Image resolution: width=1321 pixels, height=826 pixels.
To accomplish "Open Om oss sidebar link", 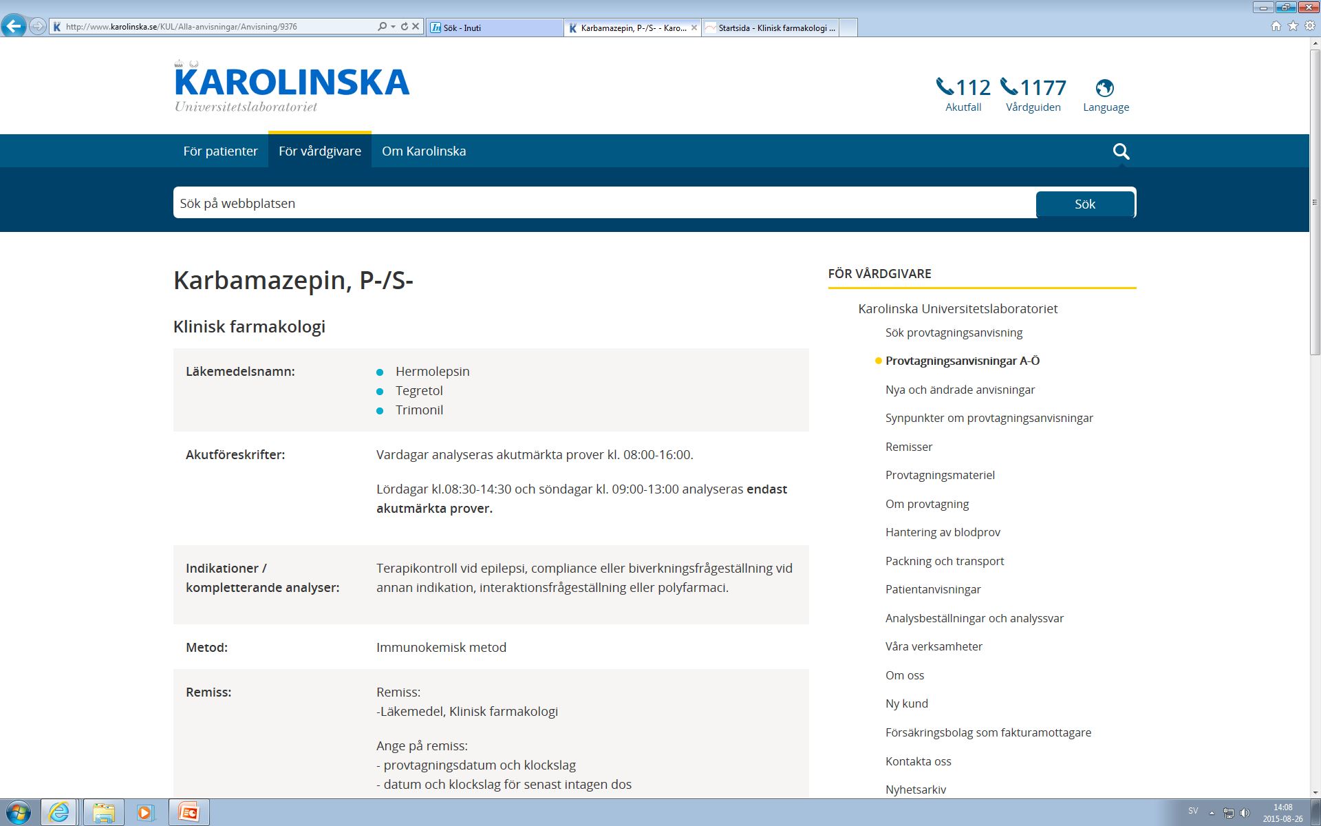I will click(x=905, y=675).
